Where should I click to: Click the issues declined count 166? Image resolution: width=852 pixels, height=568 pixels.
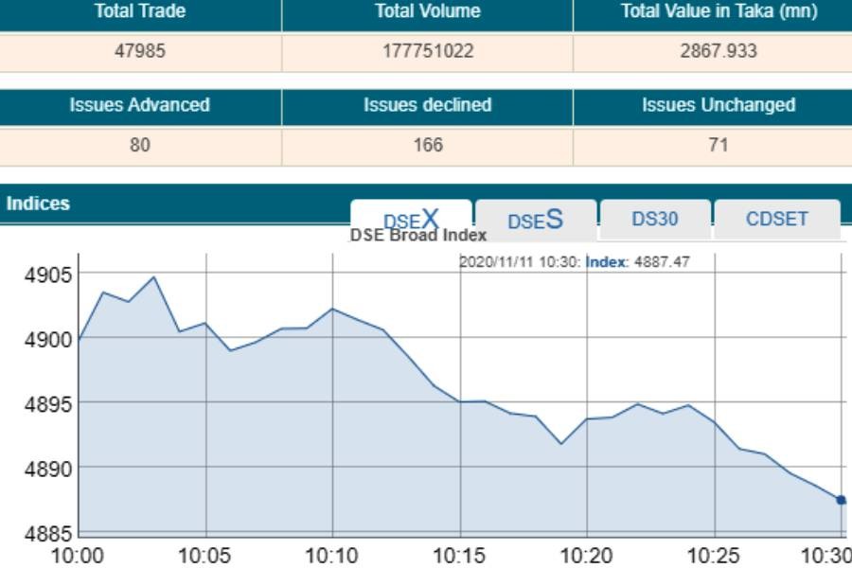pyautogui.click(x=427, y=145)
